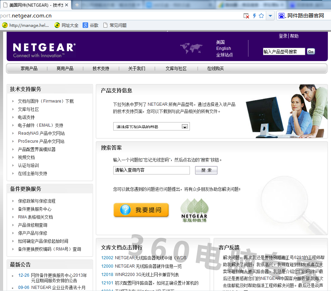Click the Baidu paw search engine icon

282,16
